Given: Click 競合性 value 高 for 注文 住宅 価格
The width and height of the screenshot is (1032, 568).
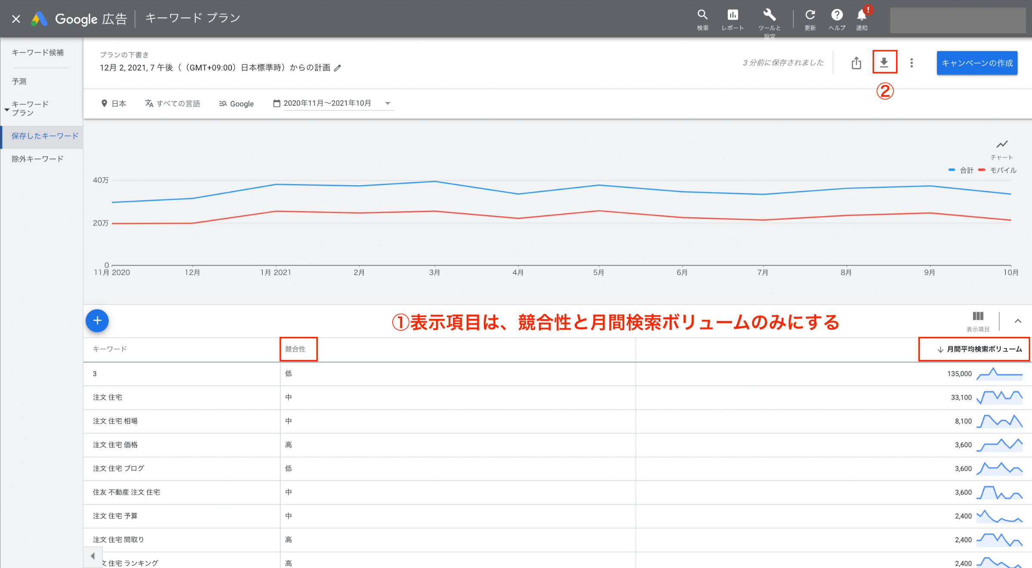Looking at the screenshot, I should (289, 445).
